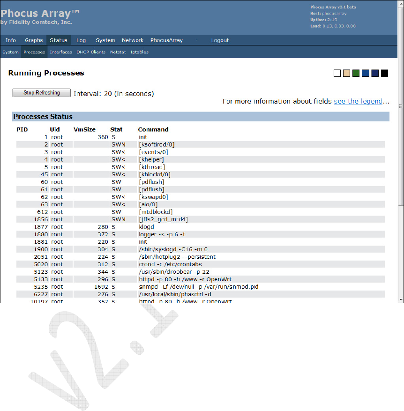
Task: Click PID 5133 in the process table
Action: (x=41, y=279)
